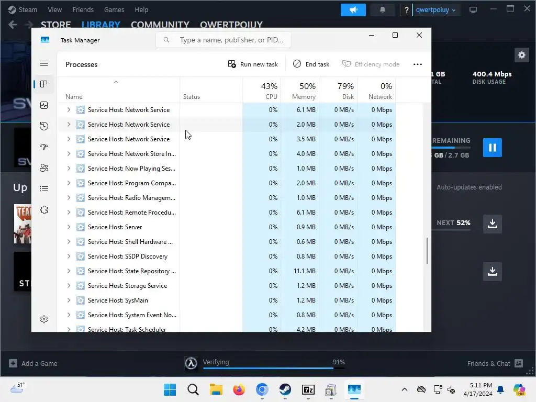Open Performance page icon in sidebar
Image resolution: width=536 pixels, height=402 pixels.
click(x=44, y=105)
